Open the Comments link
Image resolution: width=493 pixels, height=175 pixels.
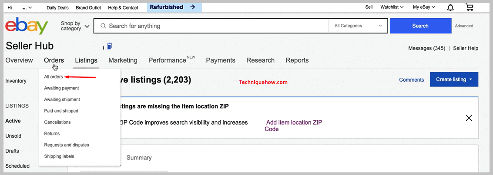tap(412, 79)
